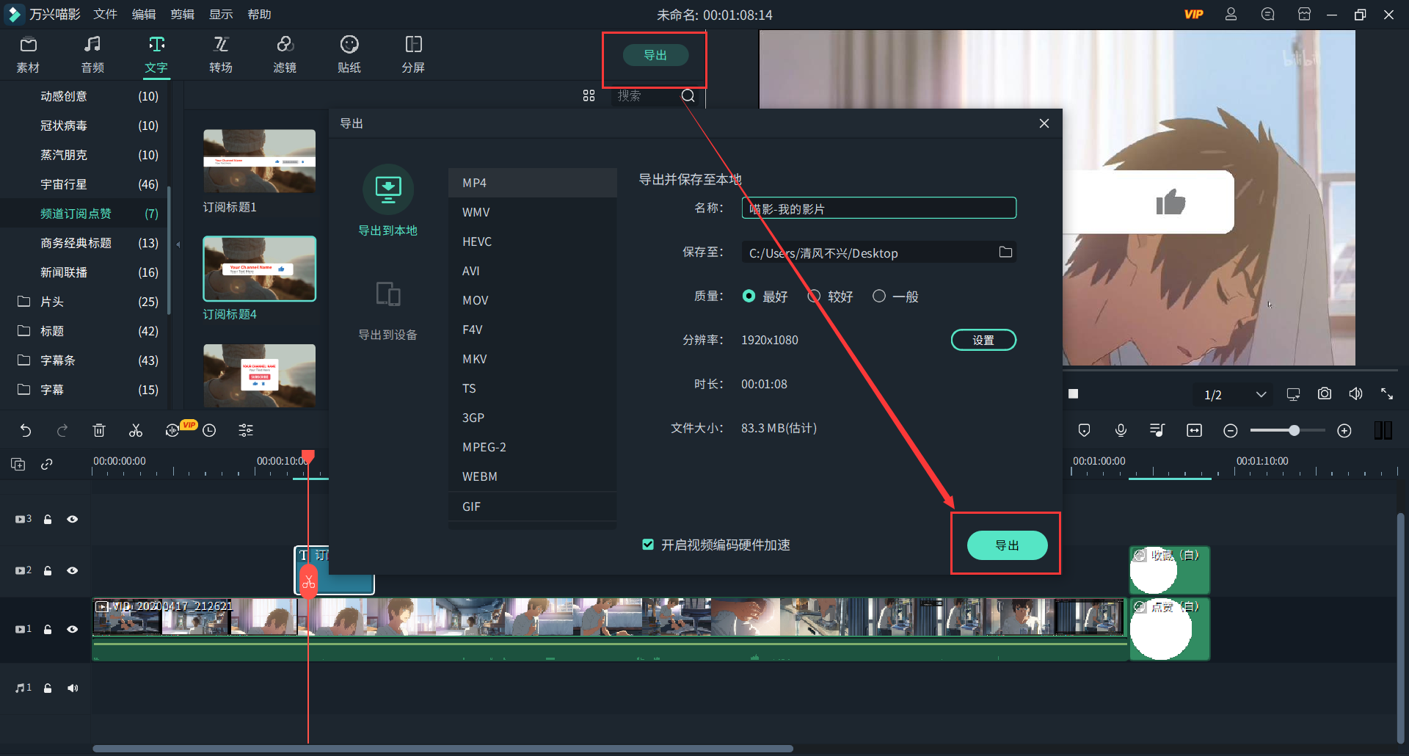Click the 分屏 (Split Screen) icon
Viewport: 1409px width, 756px height.
pos(413,54)
